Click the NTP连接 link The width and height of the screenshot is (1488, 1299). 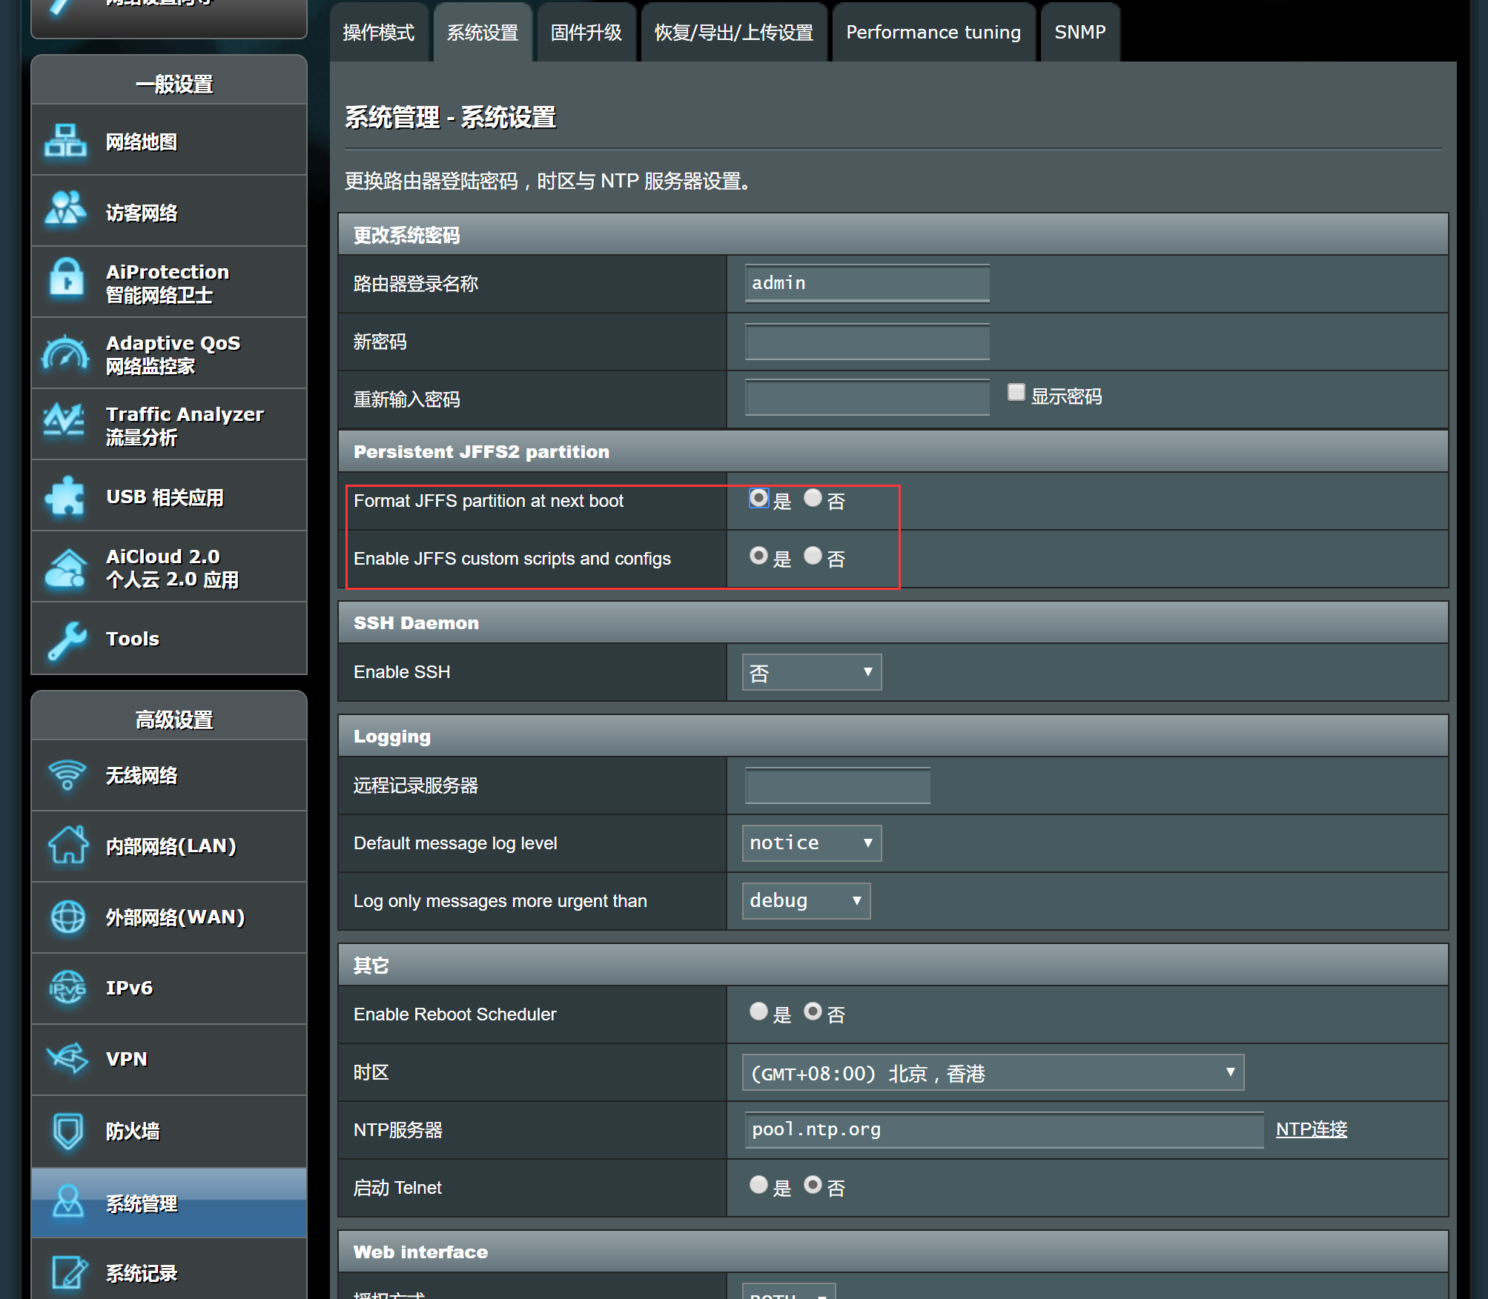tap(1311, 1129)
